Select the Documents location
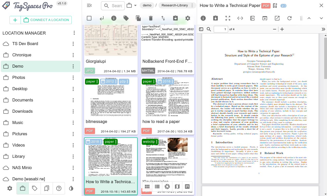327x196 pixels. pos(41,100)
